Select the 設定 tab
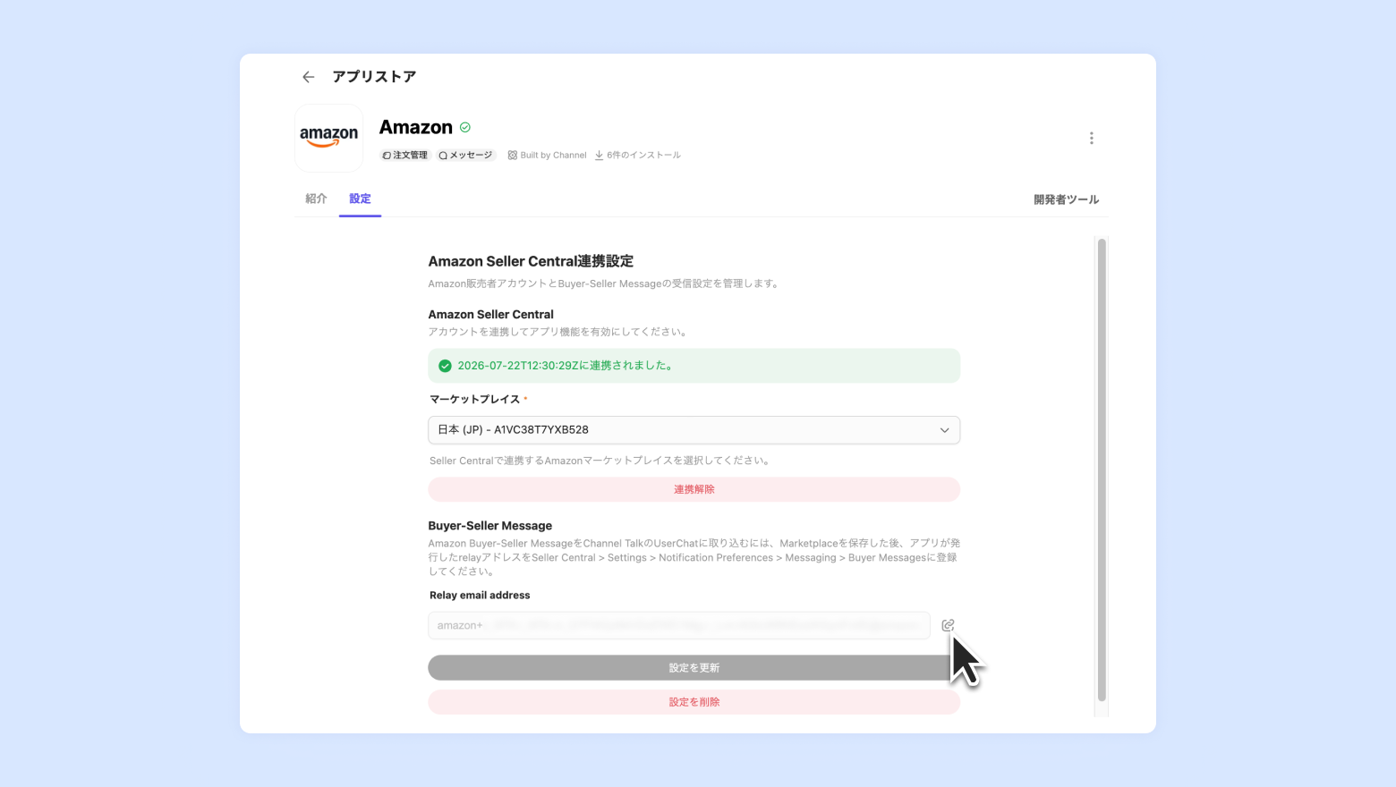Screen dimensions: 1396x787 point(360,199)
